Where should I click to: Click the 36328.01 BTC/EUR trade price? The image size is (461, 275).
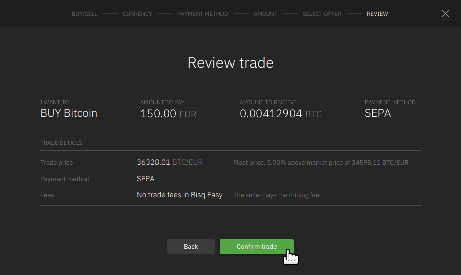[169, 162]
